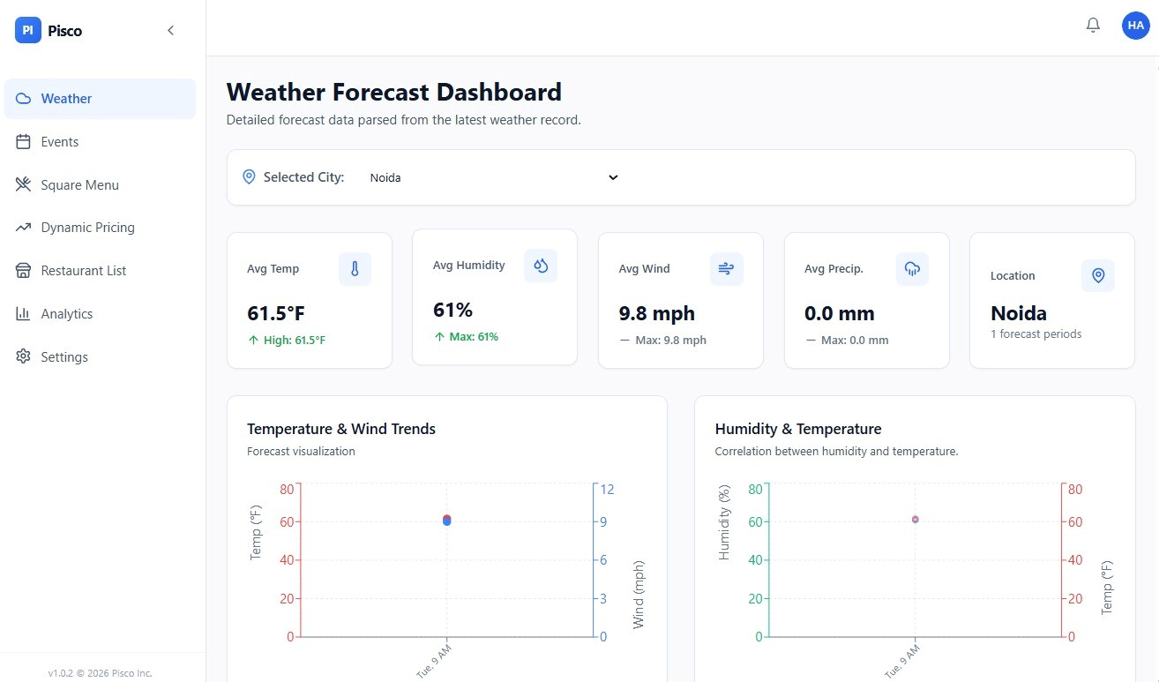Image resolution: width=1159 pixels, height=682 pixels.
Task: Click the data point in Temperature & Wind chart
Action: (x=447, y=520)
